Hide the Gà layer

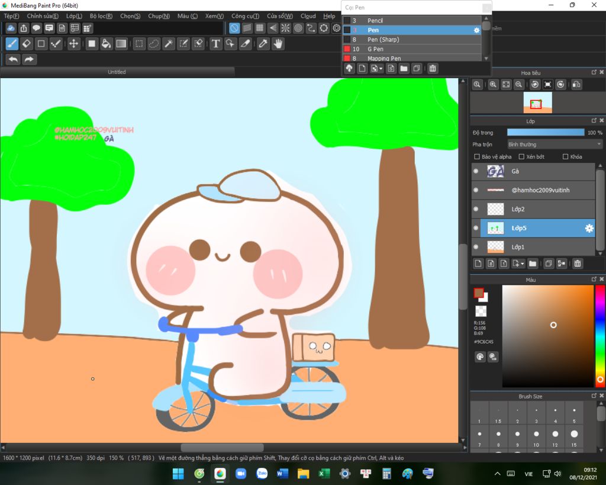pyautogui.click(x=476, y=171)
